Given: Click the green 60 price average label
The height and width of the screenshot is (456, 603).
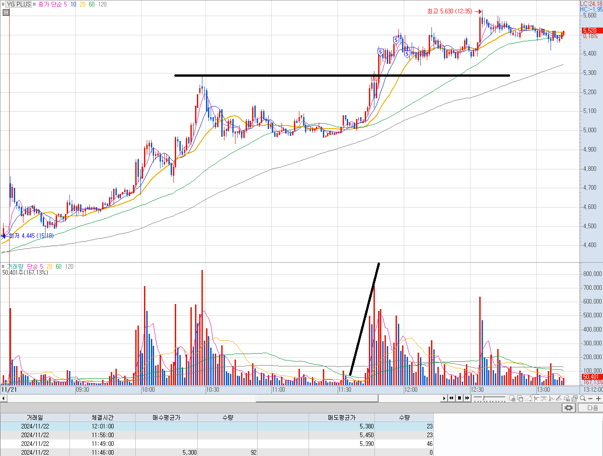Looking at the screenshot, I should pyautogui.click(x=92, y=4).
